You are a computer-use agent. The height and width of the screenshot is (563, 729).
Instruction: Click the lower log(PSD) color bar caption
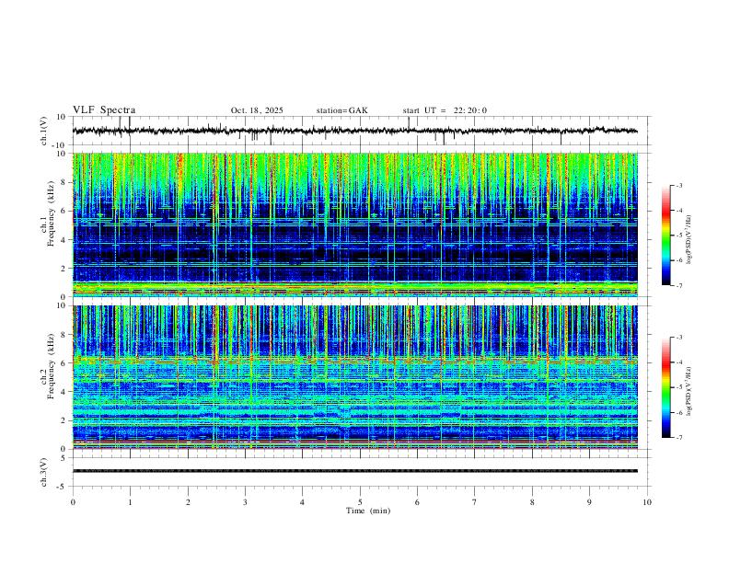[689, 392]
